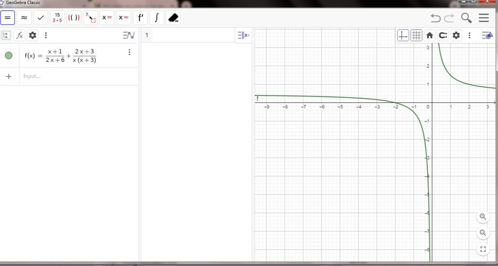This screenshot has width=498, height=266.
Task: Select the Integral tool
Action: pyautogui.click(x=157, y=18)
